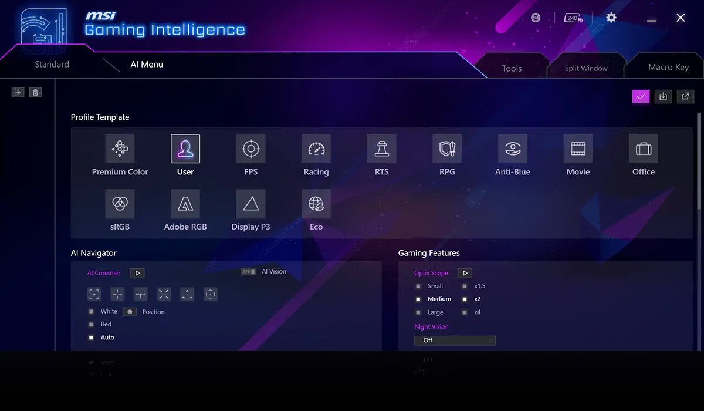Image resolution: width=704 pixels, height=411 pixels.
Task: Open the Macro Key tab
Action: 668,66
